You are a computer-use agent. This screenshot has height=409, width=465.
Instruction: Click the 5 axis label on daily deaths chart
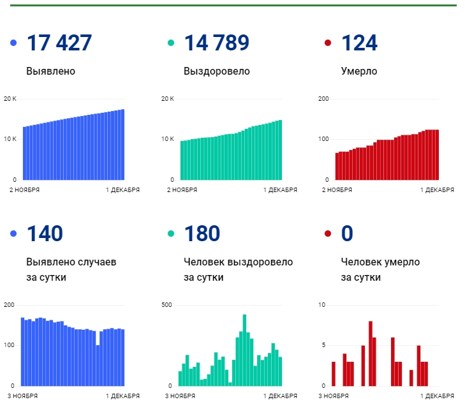click(323, 345)
